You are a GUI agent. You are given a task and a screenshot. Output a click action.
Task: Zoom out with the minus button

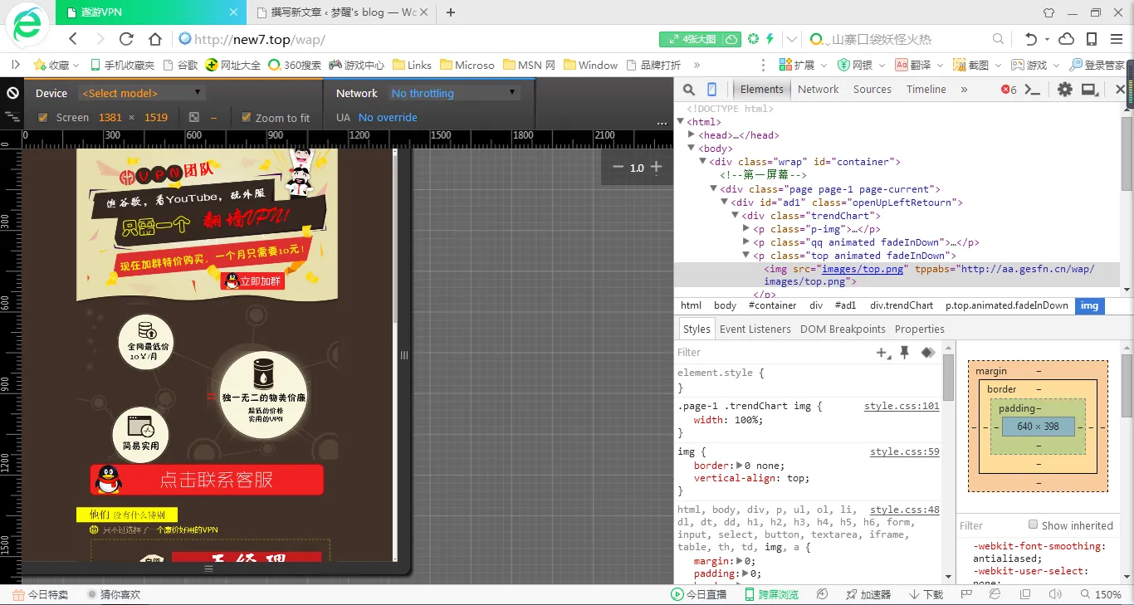click(618, 167)
